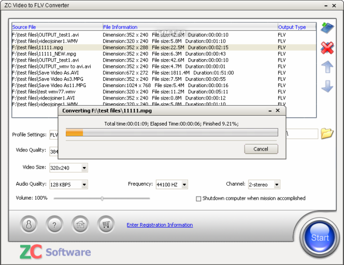Click the Video Quality field
The height and width of the screenshot is (265, 344).
pyautogui.click(x=54, y=151)
